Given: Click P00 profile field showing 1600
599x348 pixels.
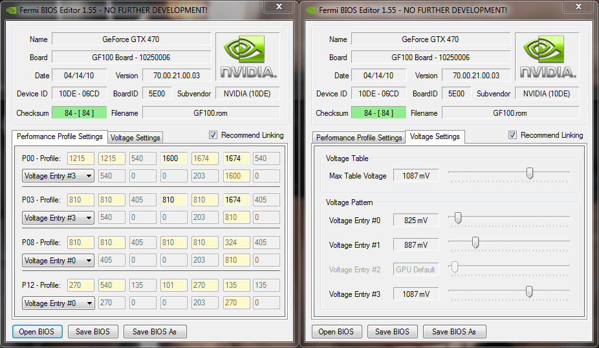Looking at the screenshot, I should [174, 158].
